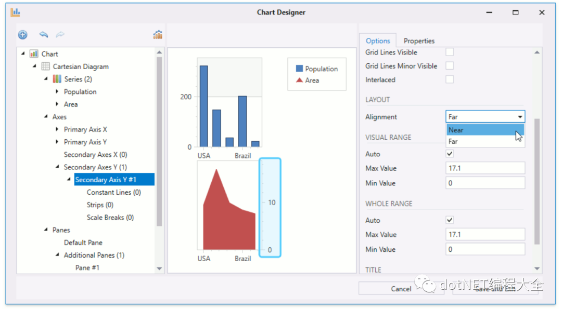The height and width of the screenshot is (309, 562).
Task: Toggle Grid Lines Minor Visible checkbox
Action: coord(450,66)
